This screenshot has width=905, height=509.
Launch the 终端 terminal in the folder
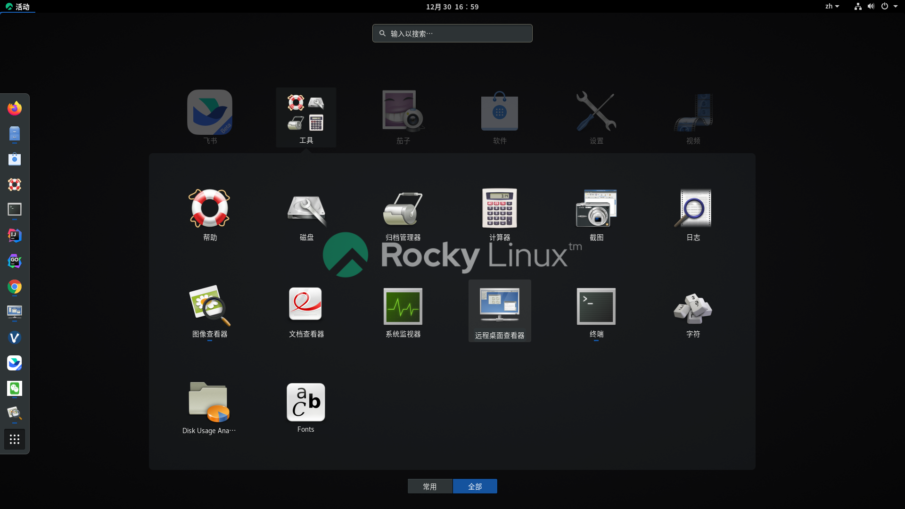[x=596, y=311]
